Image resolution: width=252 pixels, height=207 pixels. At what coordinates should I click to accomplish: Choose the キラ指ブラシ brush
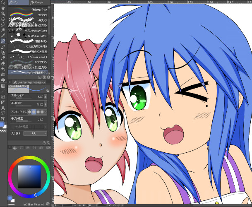[x=28, y=62]
